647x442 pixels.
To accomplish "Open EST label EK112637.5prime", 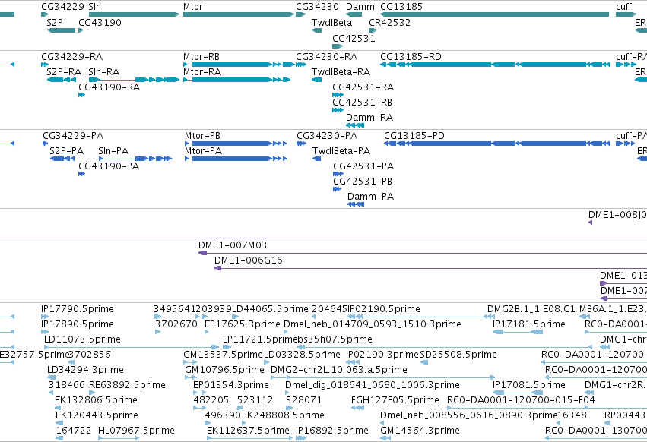I will pos(248,431).
